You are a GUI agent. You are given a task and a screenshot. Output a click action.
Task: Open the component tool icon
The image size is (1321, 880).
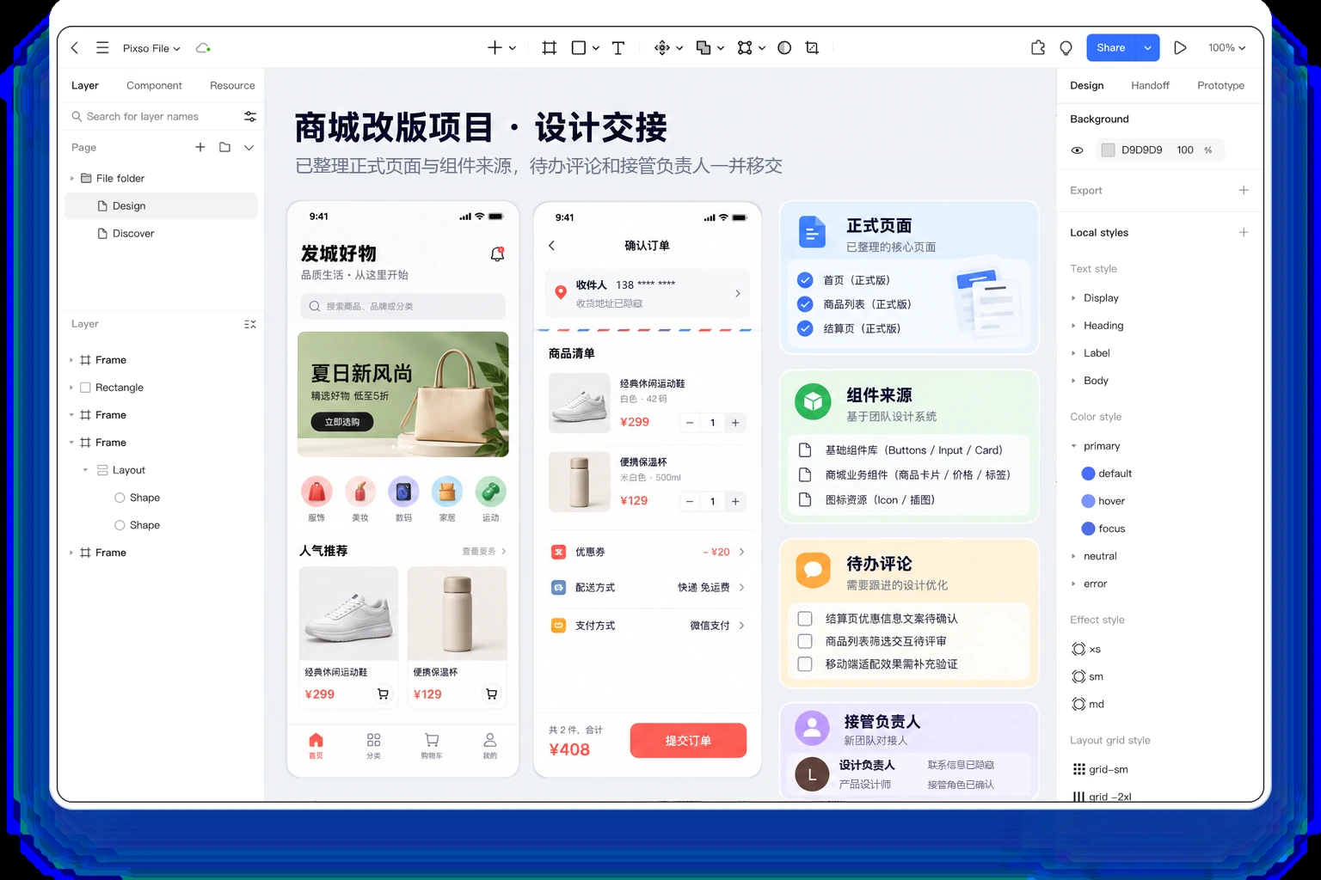click(661, 48)
